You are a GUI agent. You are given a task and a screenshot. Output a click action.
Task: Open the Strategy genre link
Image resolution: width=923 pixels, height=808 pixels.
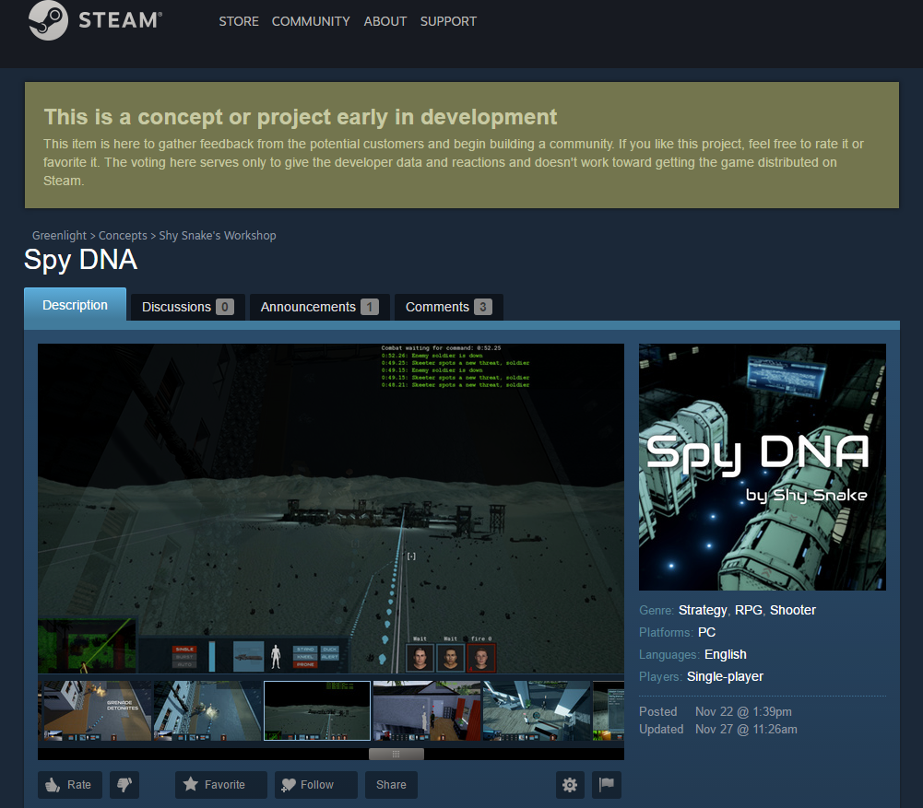[x=703, y=610]
